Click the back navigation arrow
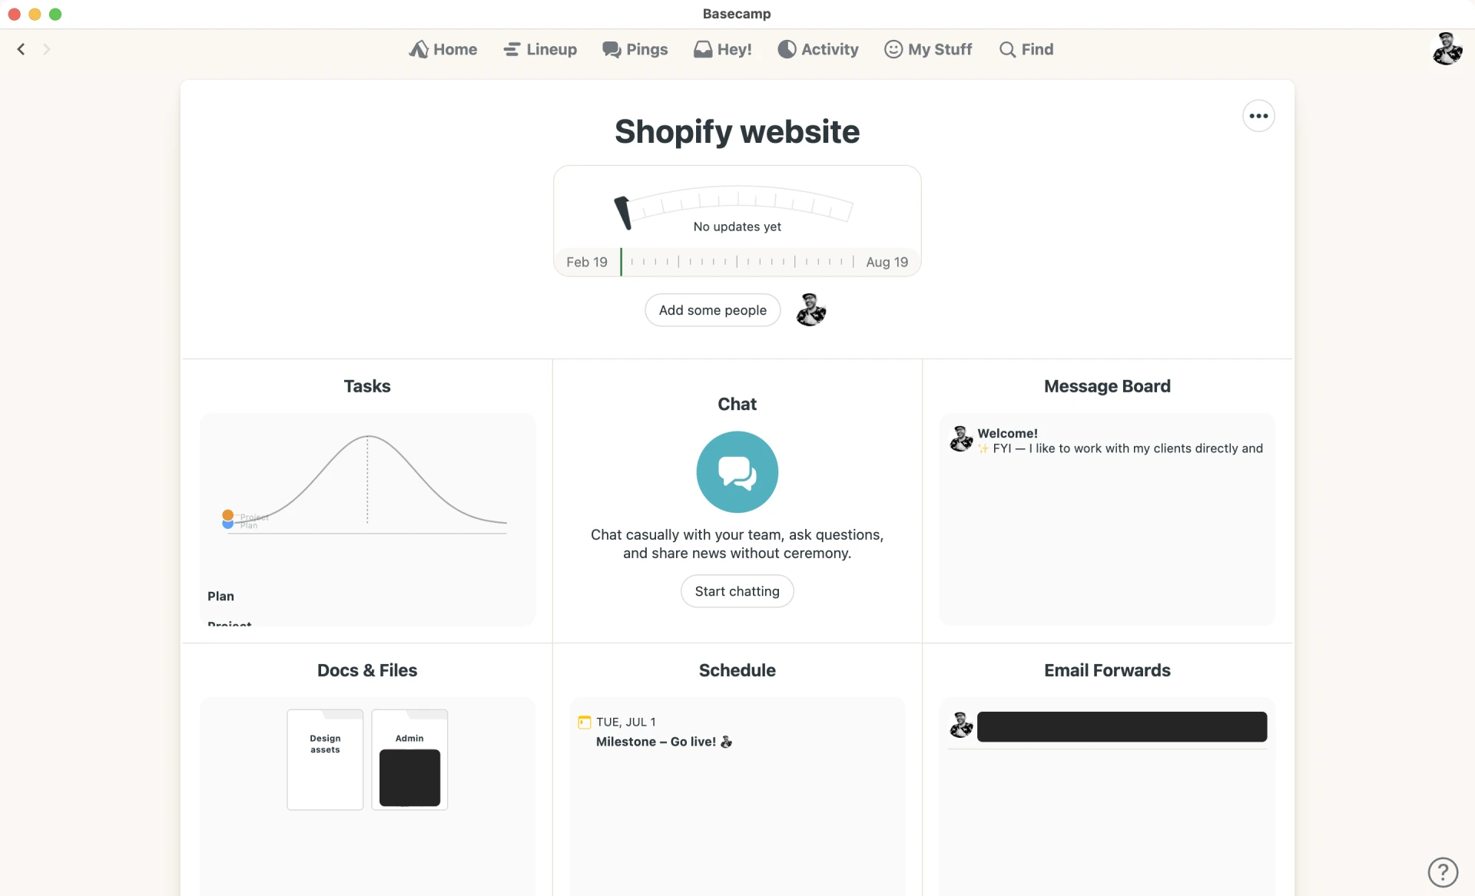The height and width of the screenshot is (896, 1475). (20, 48)
